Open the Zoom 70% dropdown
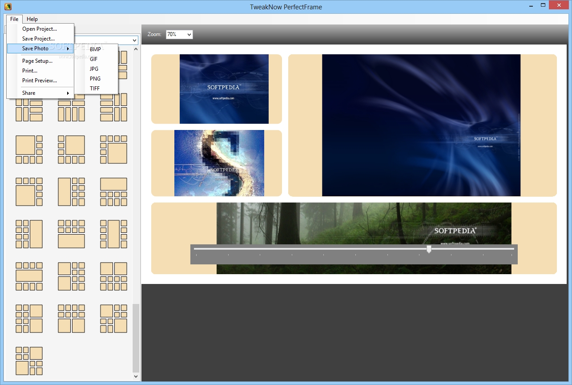Viewport: 572px width, 385px height. pos(179,34)
